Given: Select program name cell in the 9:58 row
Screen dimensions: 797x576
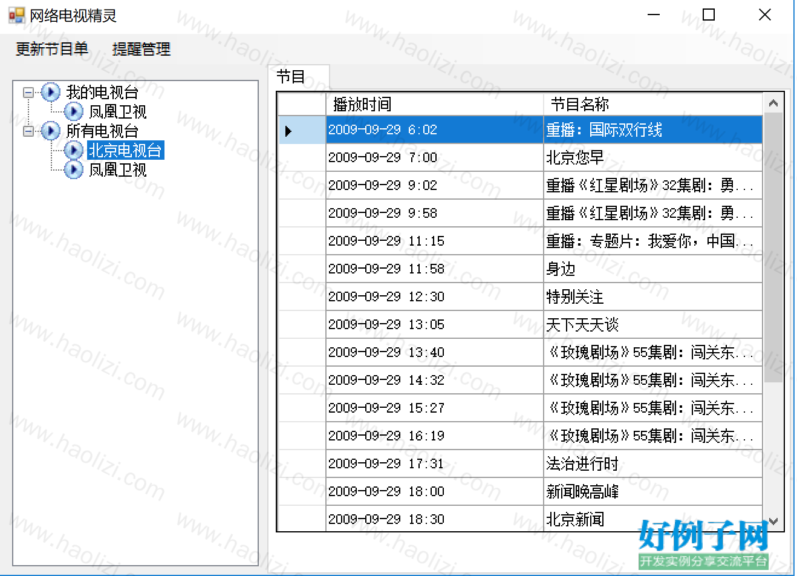Looking at the screenshot, I should point(653,213).
